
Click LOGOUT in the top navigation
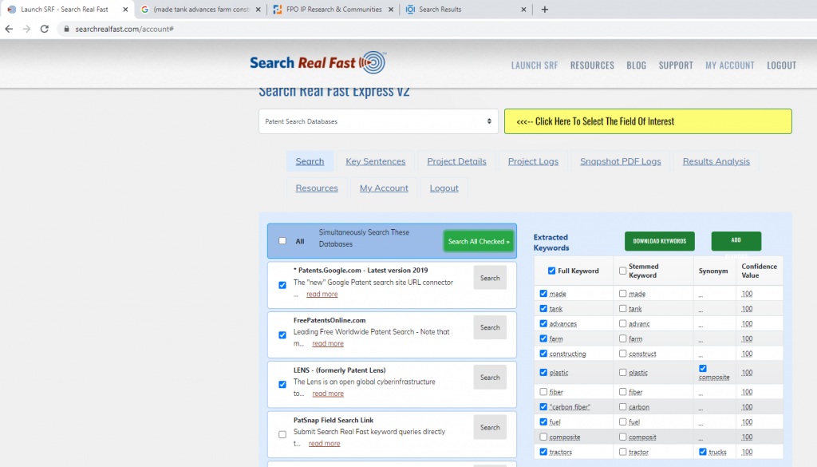click(781, 65)
